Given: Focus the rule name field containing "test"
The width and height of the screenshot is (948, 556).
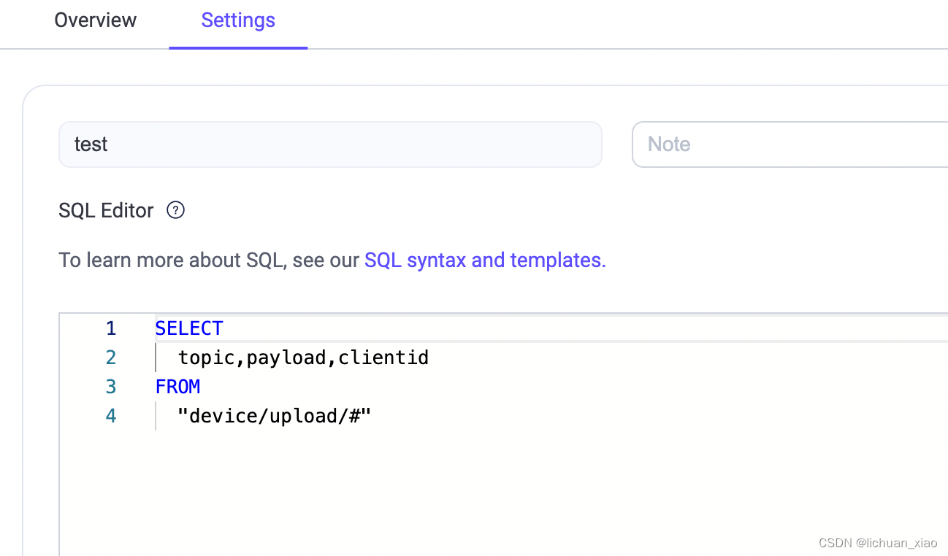Looking at the screenshot, I should (329, 144).
